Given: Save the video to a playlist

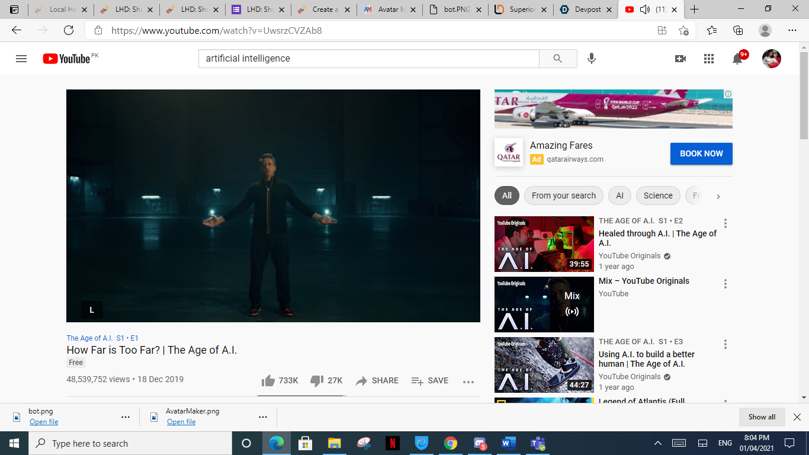Looking at the screenshot, I should [x=429, y=380].
